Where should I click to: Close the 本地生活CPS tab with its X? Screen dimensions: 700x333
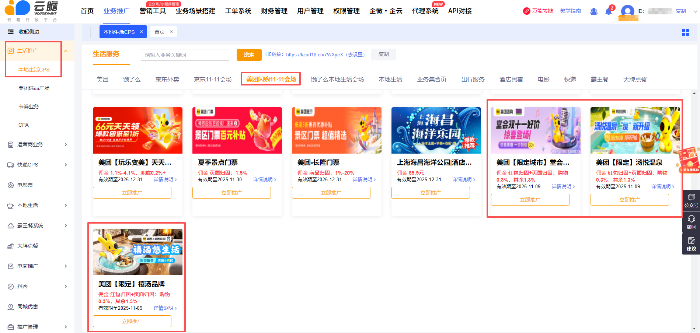(141, 32)
